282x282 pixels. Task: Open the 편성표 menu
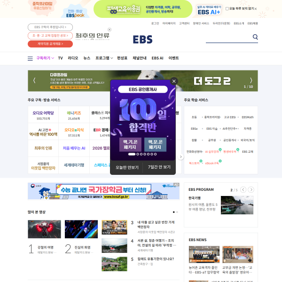[122, 58]
